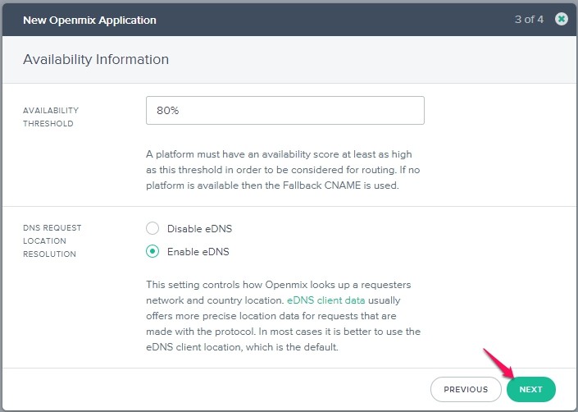Viewport: 578px width, 412px height.
Task: Click the 80% value in the threshold box
Action: 168,111
